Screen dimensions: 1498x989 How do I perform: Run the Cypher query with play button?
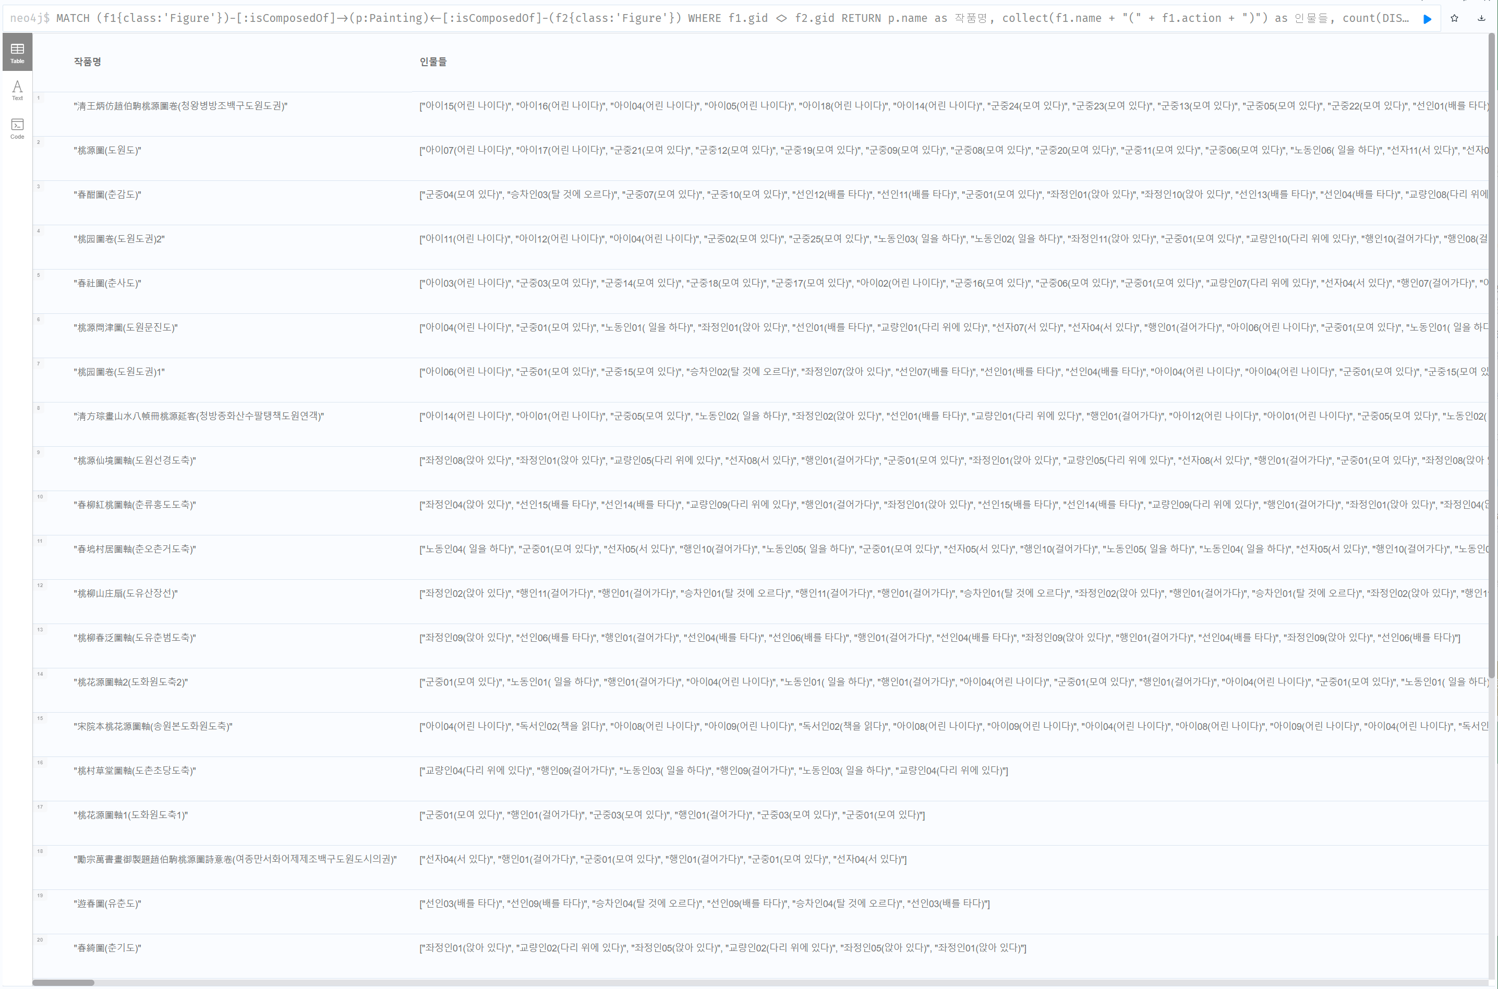pos(1428,19)
